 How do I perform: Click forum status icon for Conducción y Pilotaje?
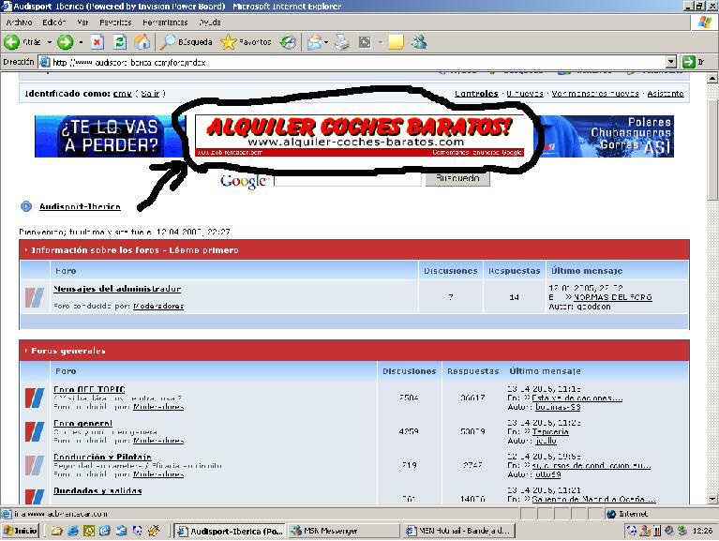35,465
